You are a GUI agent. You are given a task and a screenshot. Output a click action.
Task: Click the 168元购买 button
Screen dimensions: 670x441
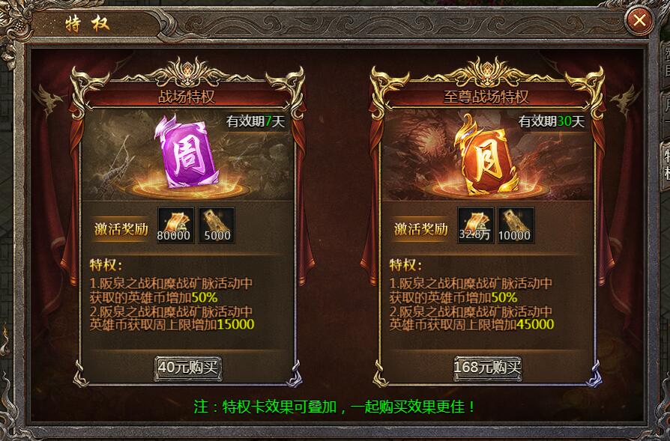point(488,368)
